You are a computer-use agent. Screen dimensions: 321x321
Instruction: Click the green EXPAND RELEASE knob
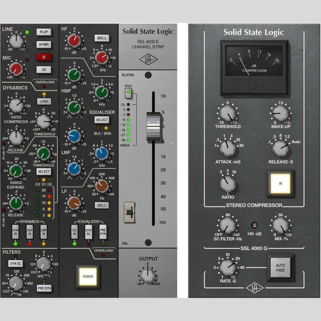point(16,203)
